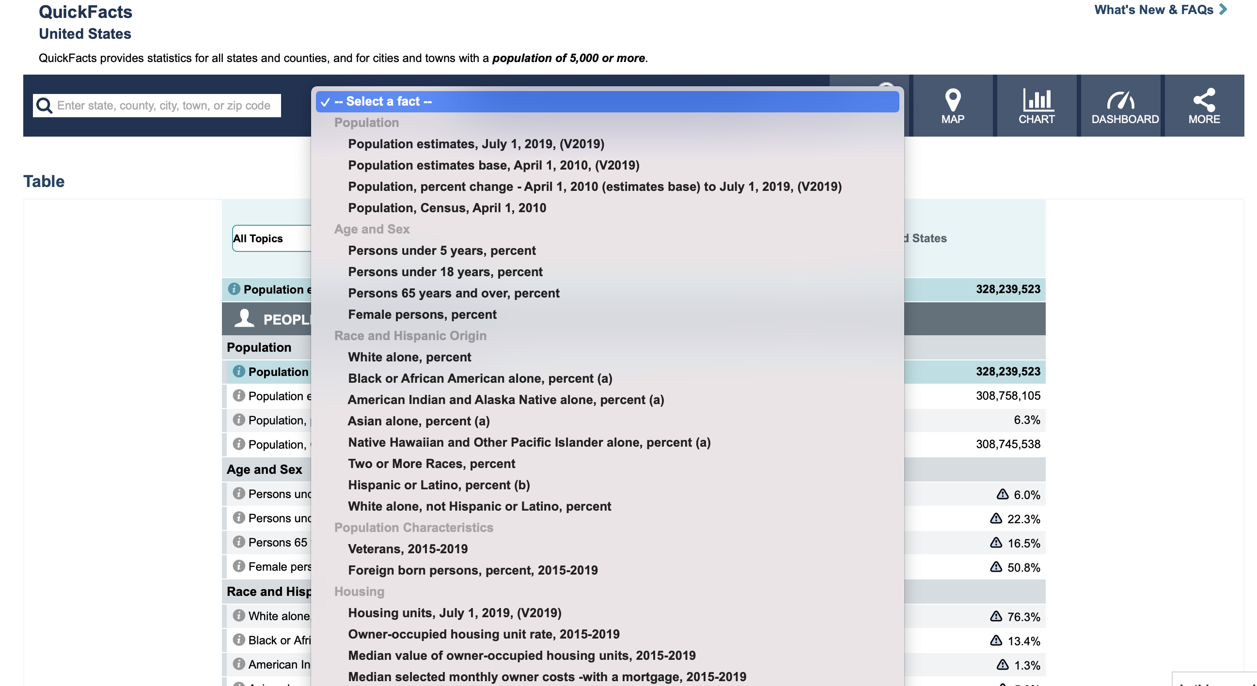
Task: Select 'Median selected monthly owner costs -with a mortgage'
Action: (x=547, y=677)
